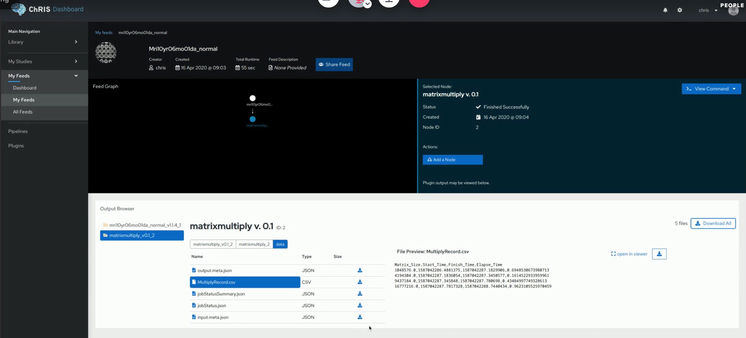Click the Download All button

pyautogui.click(x=713, y=223)
